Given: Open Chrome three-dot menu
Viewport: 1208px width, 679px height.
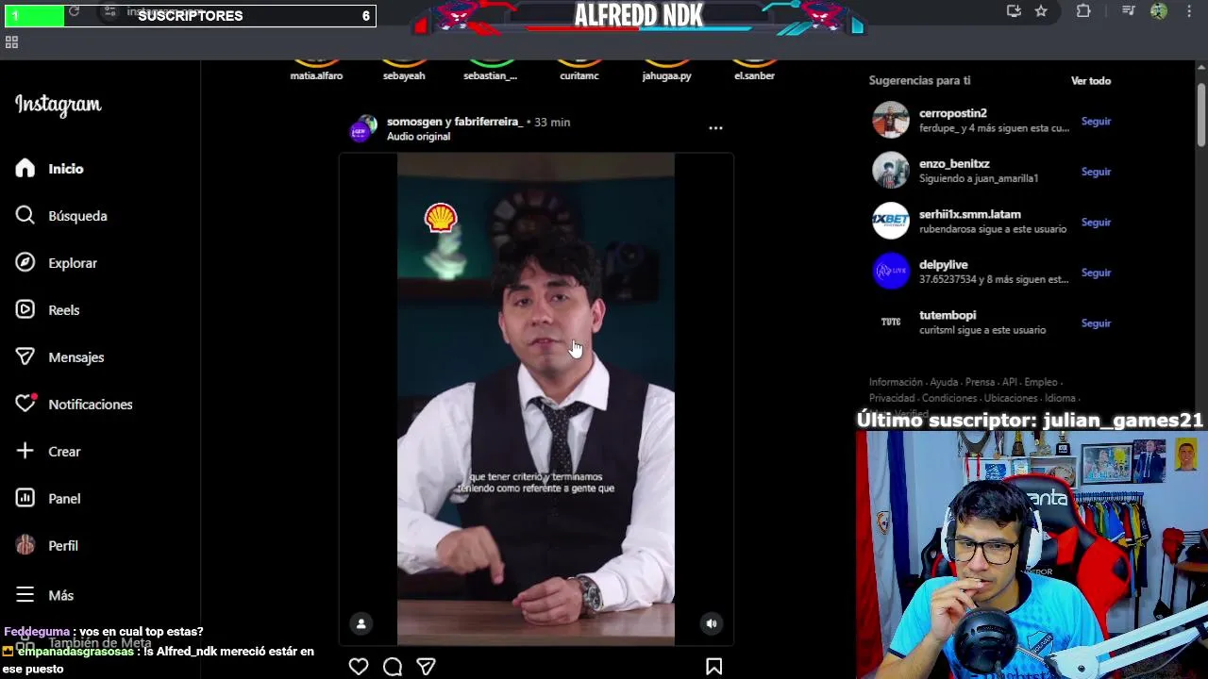Looking at the screenshot, I should coord(1189,11).
